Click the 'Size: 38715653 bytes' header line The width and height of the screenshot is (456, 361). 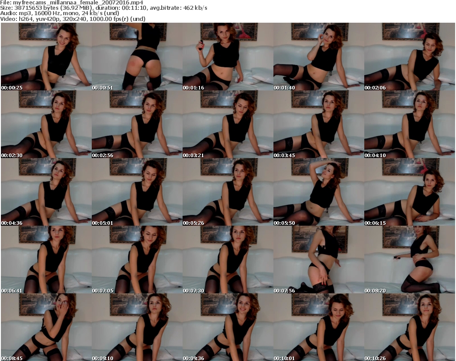(103, 8)
